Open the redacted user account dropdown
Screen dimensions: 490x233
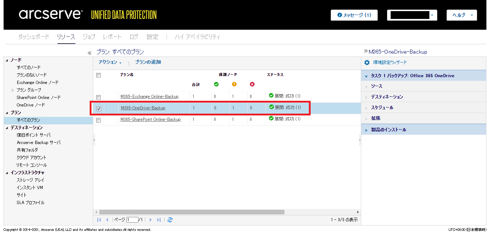[412, 15]
